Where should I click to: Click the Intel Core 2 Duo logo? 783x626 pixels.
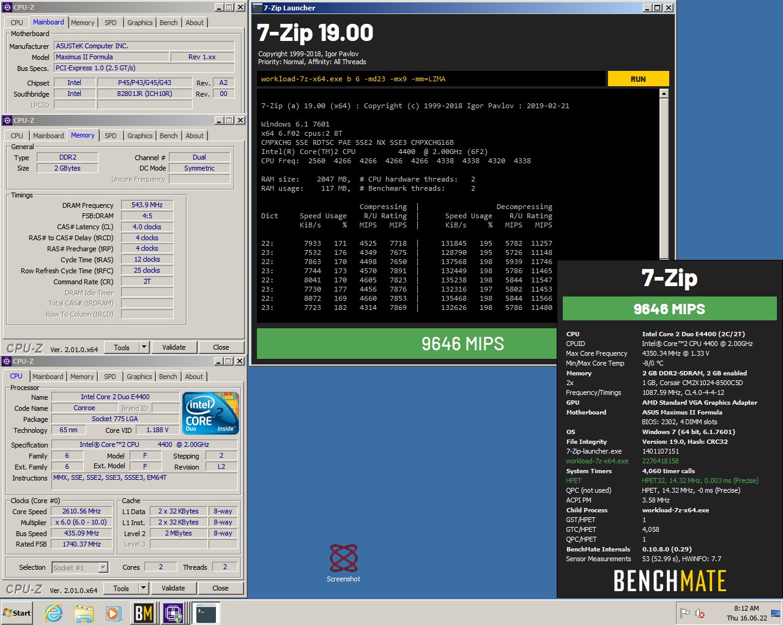[x=211, y=413]
